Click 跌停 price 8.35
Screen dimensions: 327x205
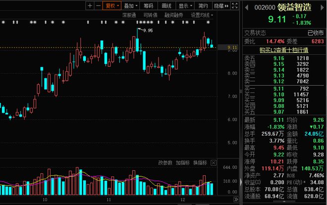[x=318, y=161]
